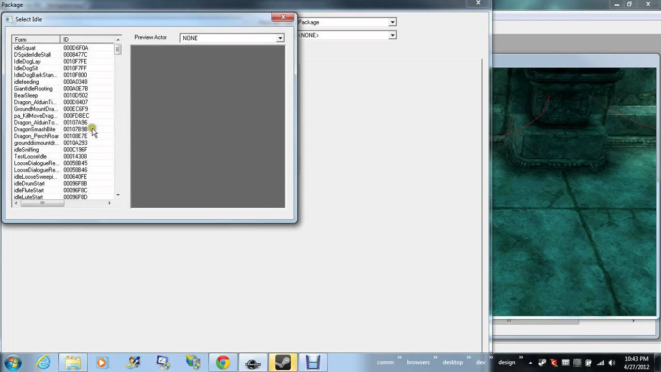Sort list by Form column header

[x=36, y=39]
